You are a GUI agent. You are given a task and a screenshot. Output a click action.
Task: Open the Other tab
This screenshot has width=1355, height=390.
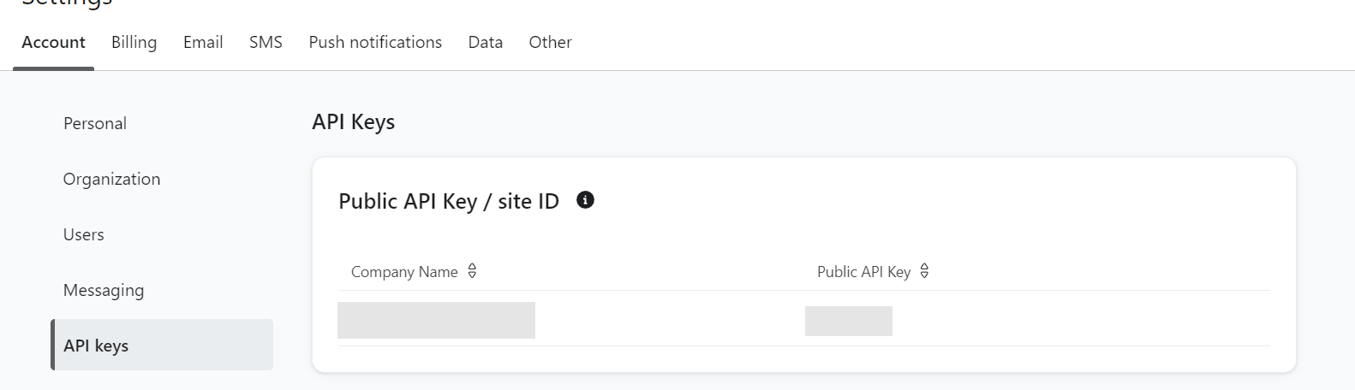tap(550, 42)
